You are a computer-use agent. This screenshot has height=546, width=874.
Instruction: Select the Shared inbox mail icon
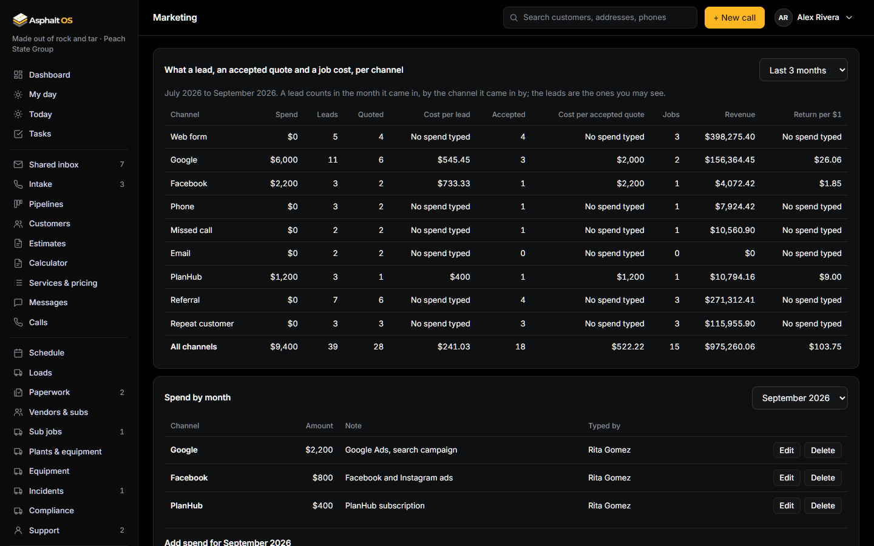coord(18,164)
